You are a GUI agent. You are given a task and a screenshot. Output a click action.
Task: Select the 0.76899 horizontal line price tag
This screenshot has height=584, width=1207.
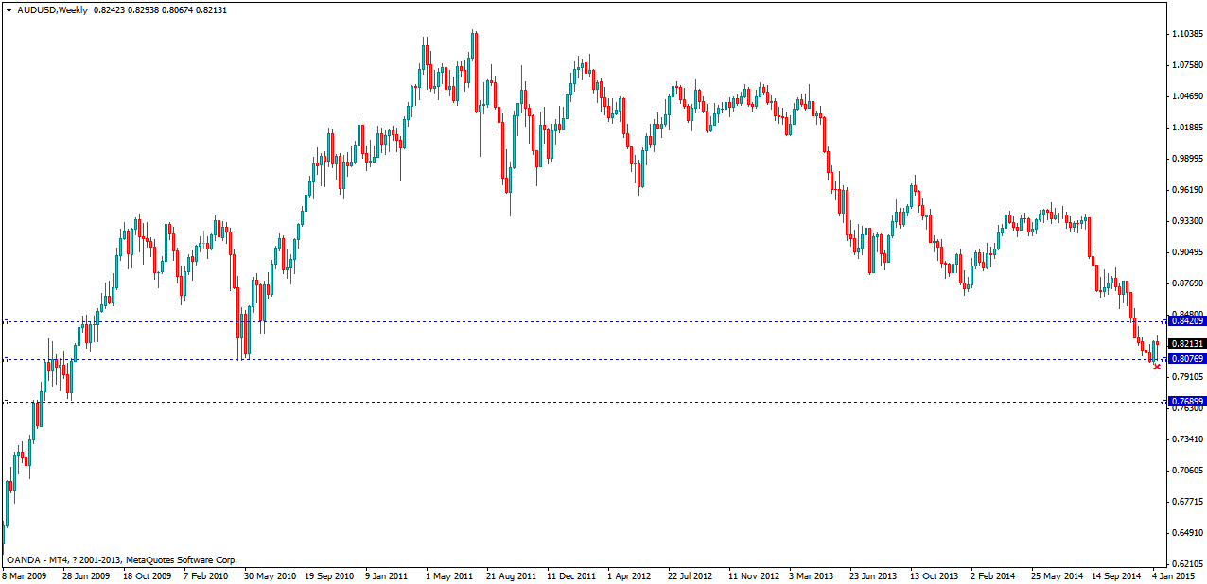1187,402
